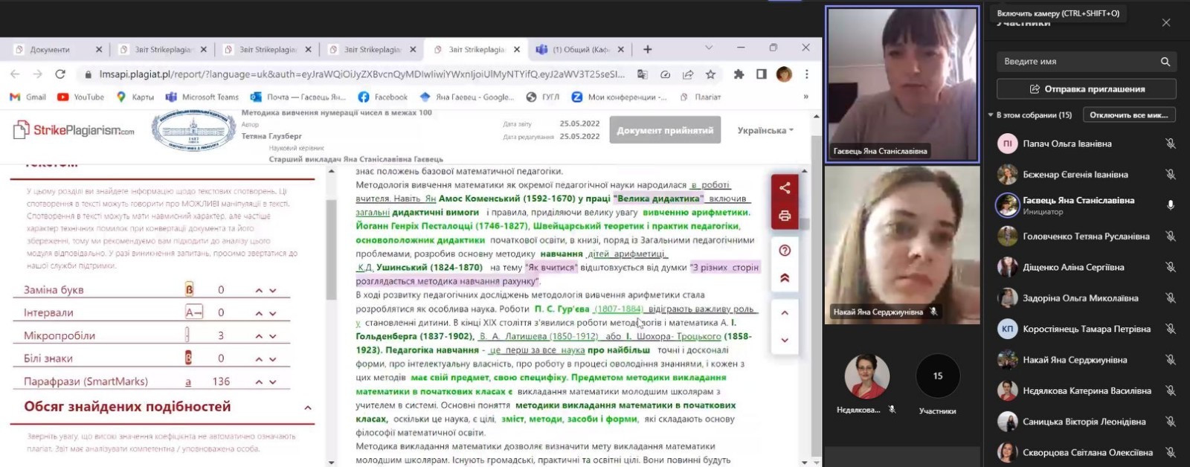Collapse the 'В этом собрании (15)' section

pos(991,115)
